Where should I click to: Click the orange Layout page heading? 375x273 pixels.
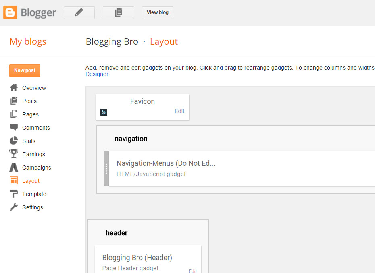(164, 41)
